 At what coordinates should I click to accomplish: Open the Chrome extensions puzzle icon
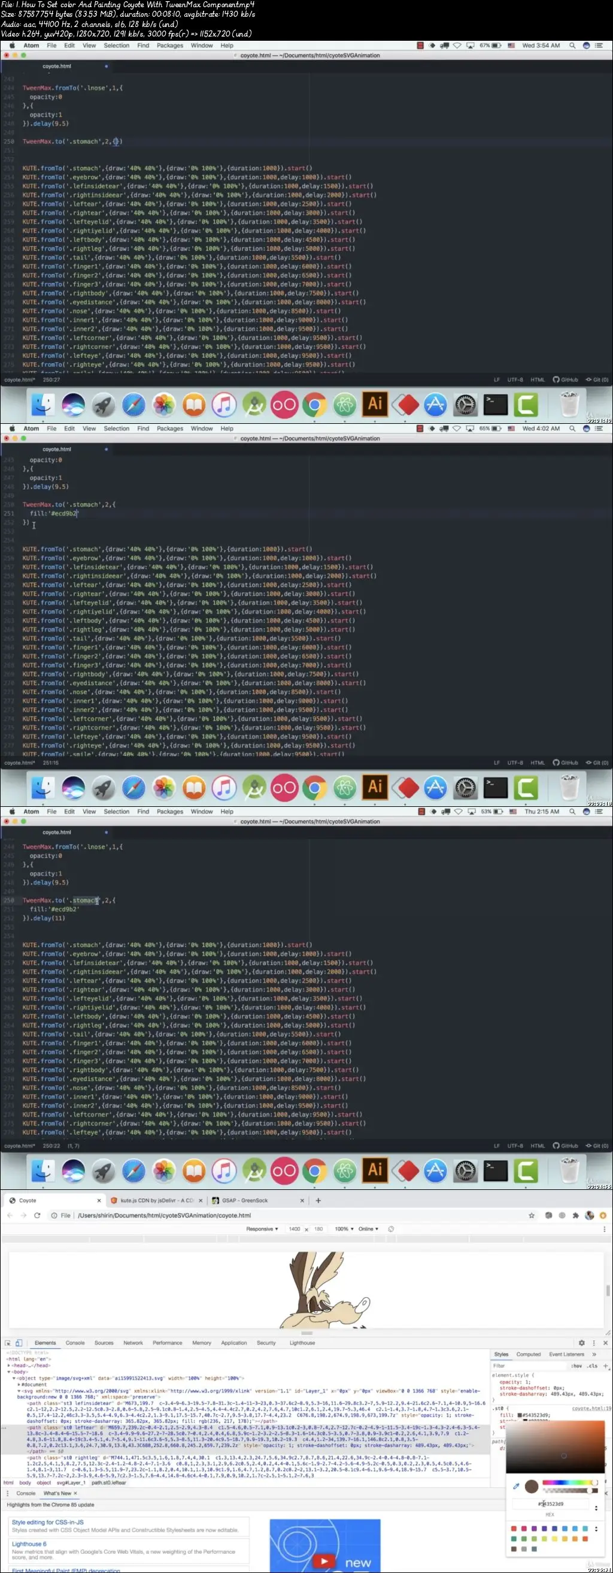point(575,1215)
